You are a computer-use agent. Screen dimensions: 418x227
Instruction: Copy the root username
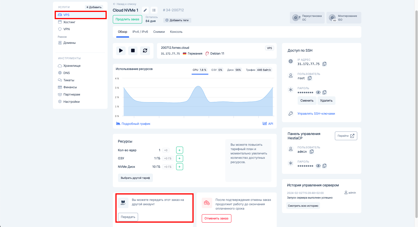tap(310, 78)
